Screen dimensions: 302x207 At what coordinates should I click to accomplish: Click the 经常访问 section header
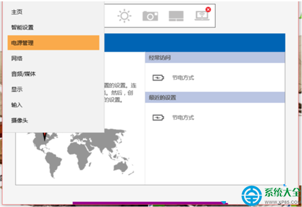[215, 57]
